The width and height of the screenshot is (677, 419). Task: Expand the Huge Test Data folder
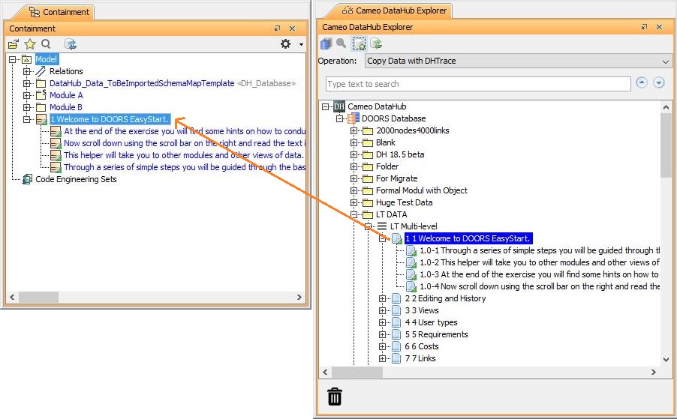coord(354,202)
